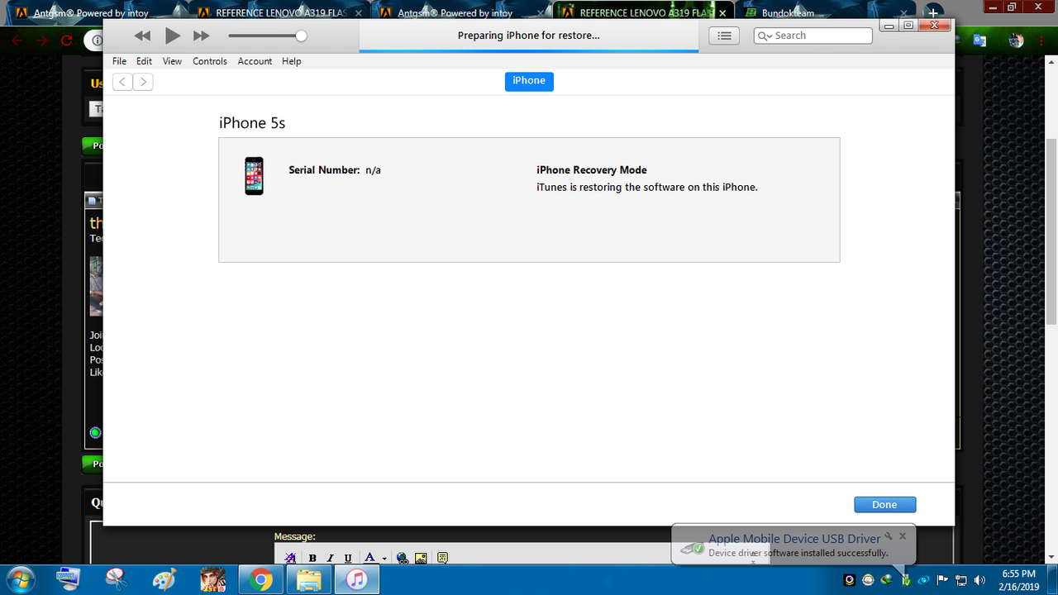Go forward with iTunes forward arrow
The height and width of the screenshot is (595, 1058).
(143, 81)
